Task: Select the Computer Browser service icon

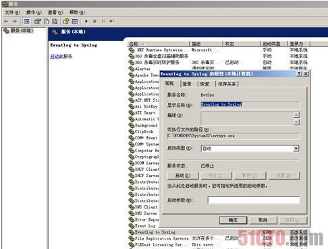Action: pyautogui.click(x=132, y=151)
